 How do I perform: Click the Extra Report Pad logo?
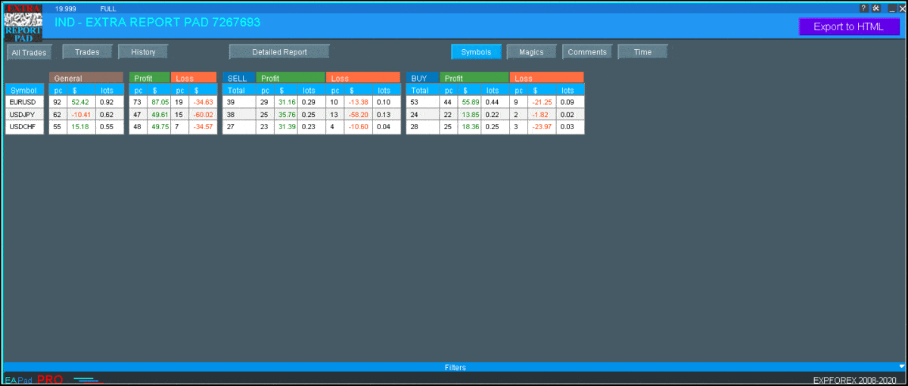coord(23,24)
